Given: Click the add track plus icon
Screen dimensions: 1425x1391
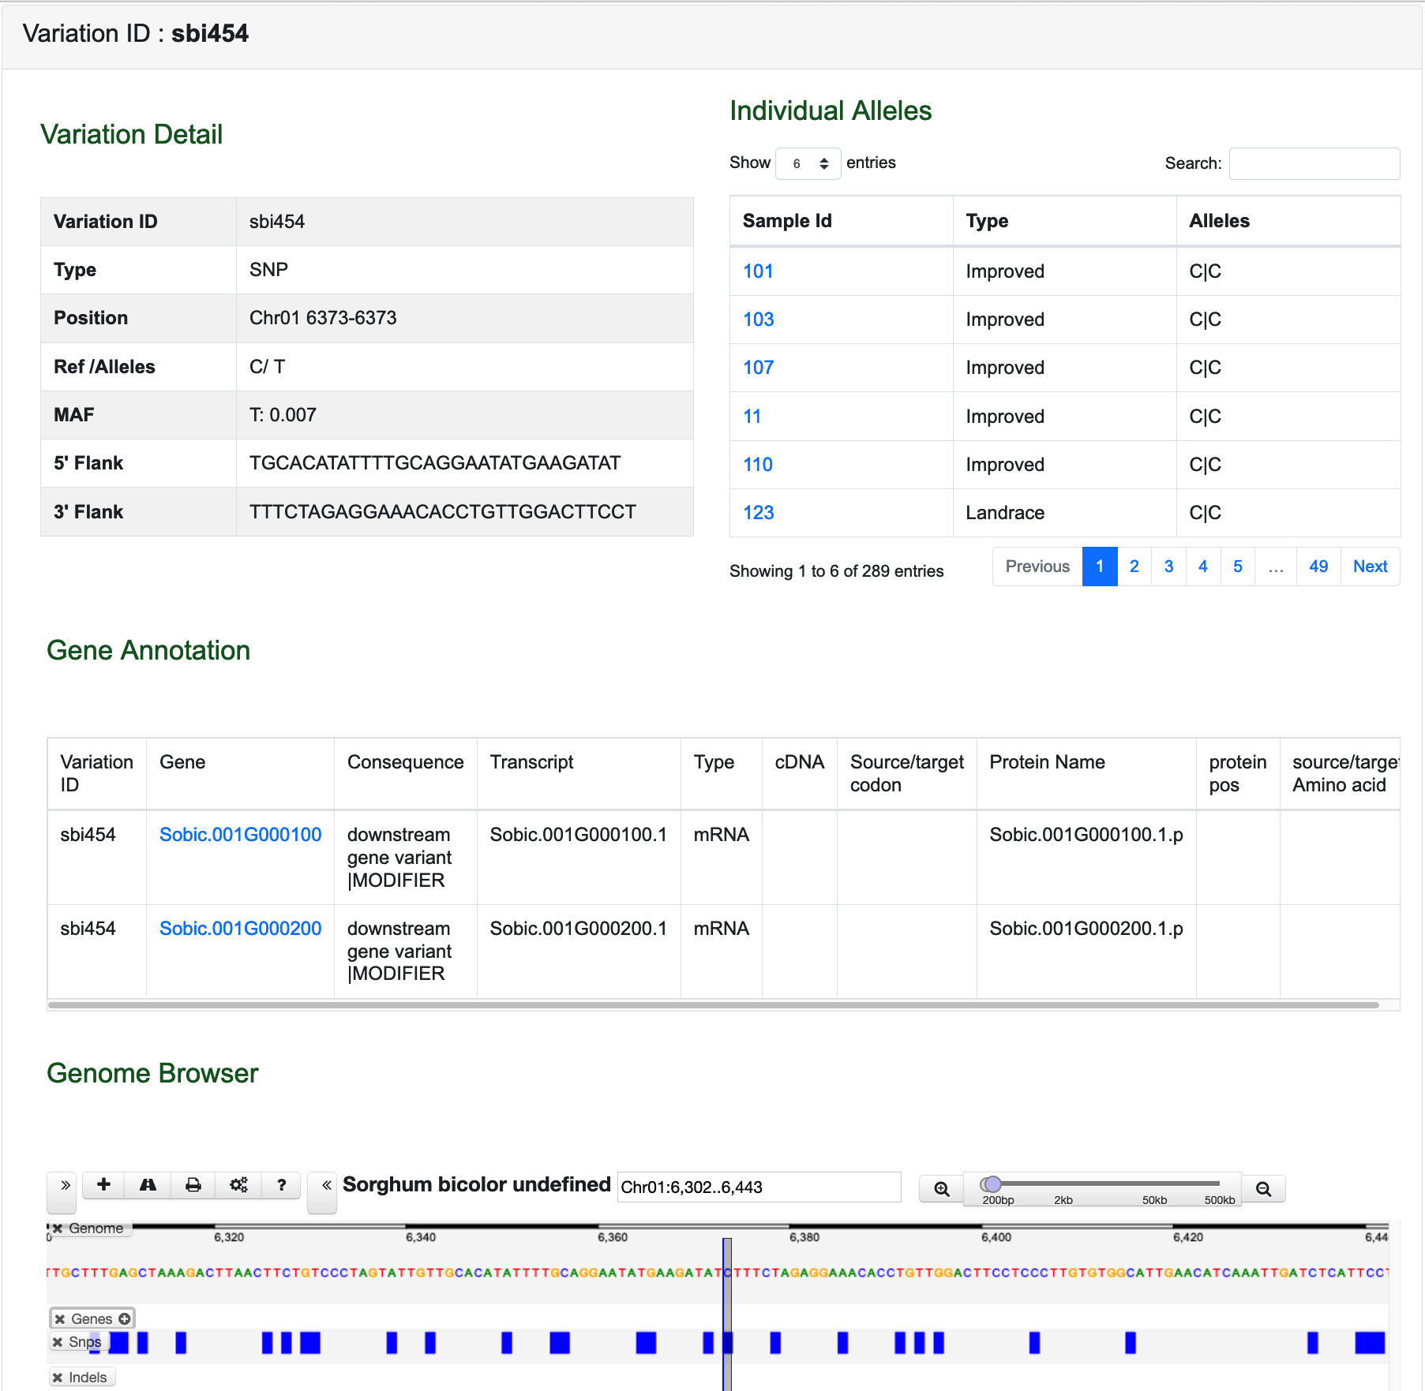Looking at the screenshot, I should [x=103, y=1184].
